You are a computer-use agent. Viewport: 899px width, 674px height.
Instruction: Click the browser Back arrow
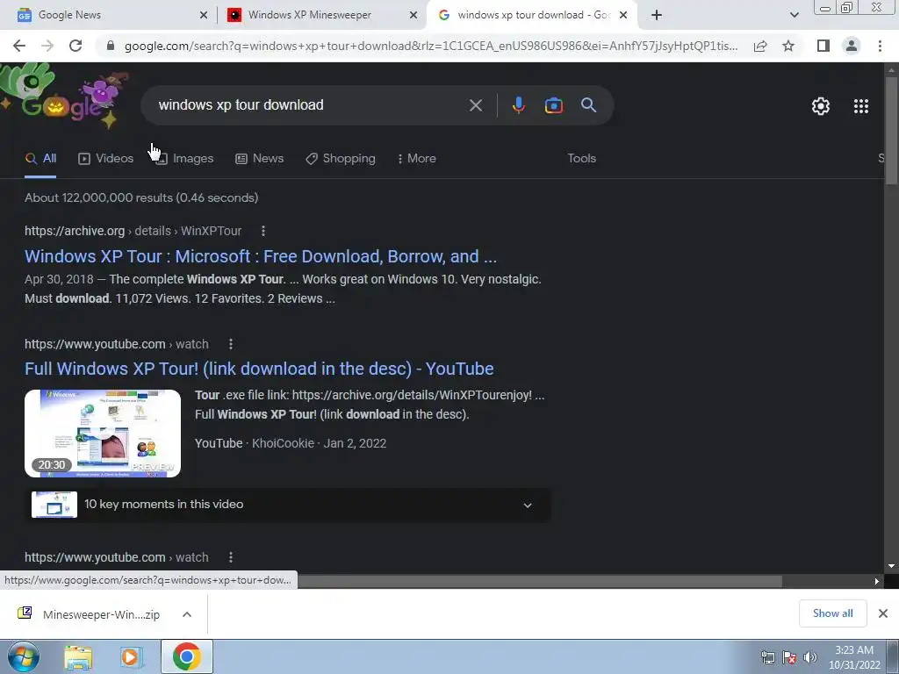point(19,46)
